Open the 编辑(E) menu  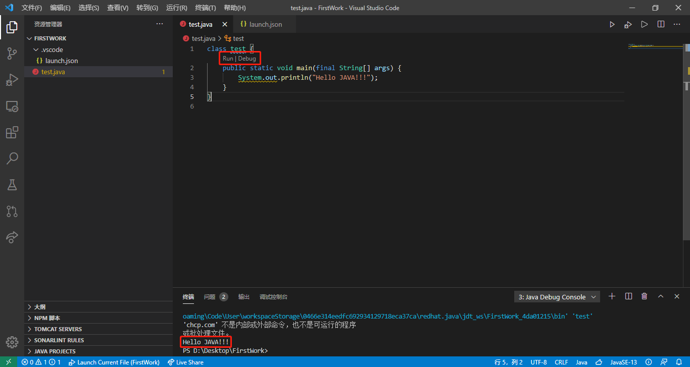click(61, 8)
